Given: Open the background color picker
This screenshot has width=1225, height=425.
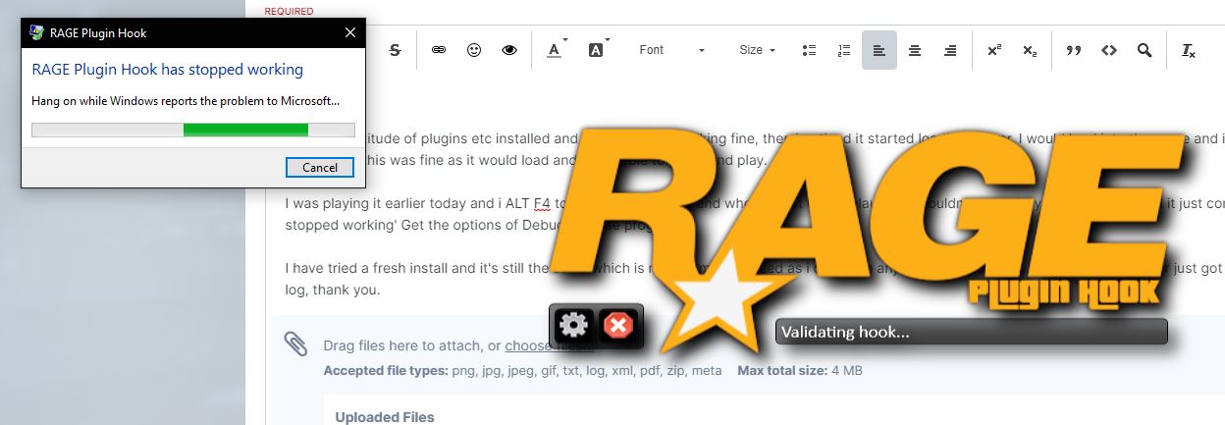Looking at the screenshot, I should click(598, 50).
